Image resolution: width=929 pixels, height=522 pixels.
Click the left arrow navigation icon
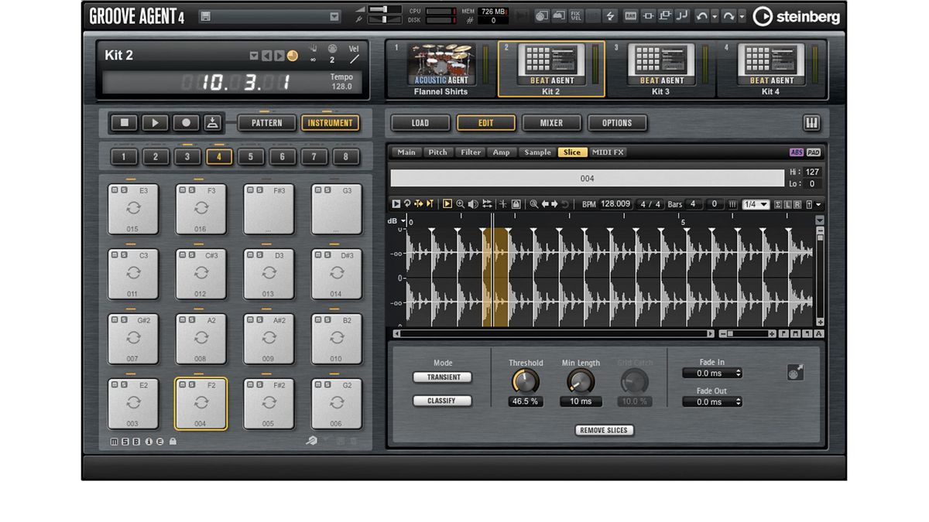(545, 204)
